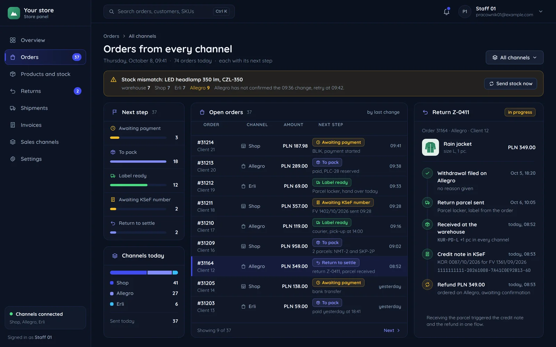Screen dimensions: 556x347
Task: Click the Returns badge showing 2
Action: pyautogui.click(x=77, y=91)
